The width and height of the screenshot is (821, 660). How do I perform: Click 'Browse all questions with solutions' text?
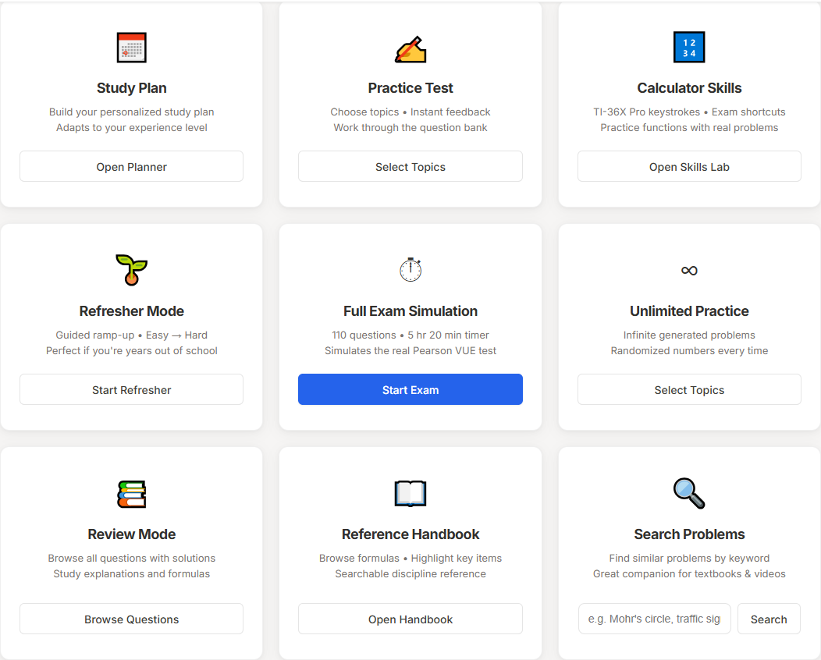click(x=131, y=558)
